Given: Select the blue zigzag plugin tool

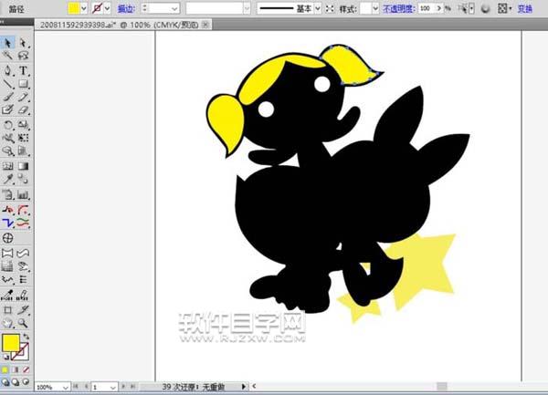Looking at the screenshot, I should 7,223.
